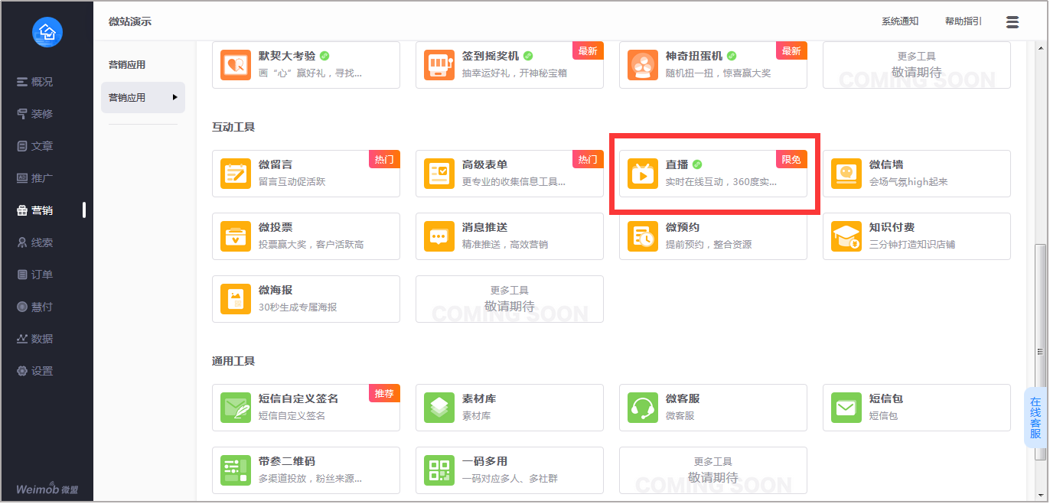The width and height of the screenshot is (1050, 504).
Task: Click the 微客服 headset icon
Action: pos(642,408)
